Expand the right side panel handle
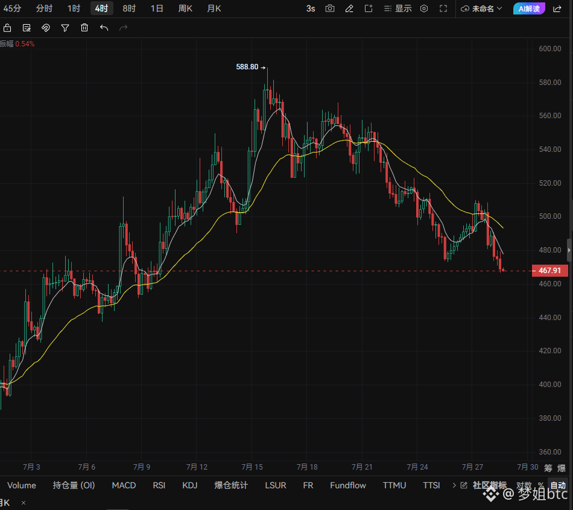The height and width of the screenshot is (510, 573). [x=569, y=250]
